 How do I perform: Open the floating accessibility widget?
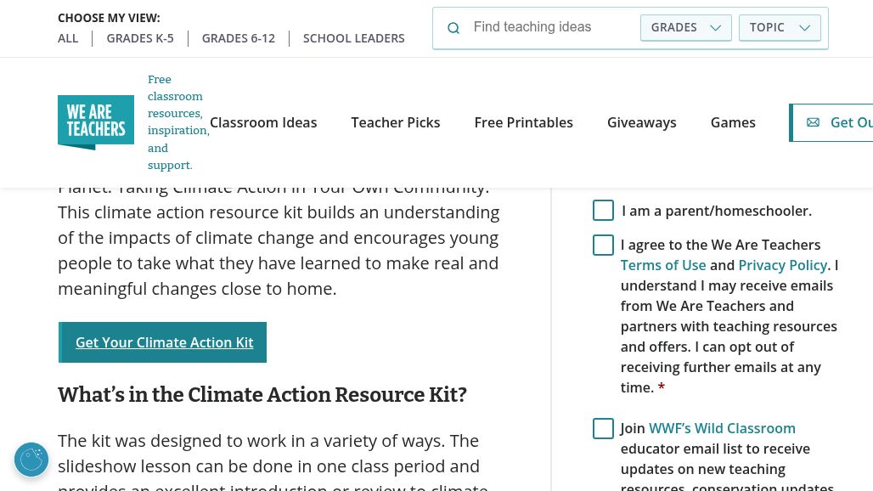(x=31, y=460)
